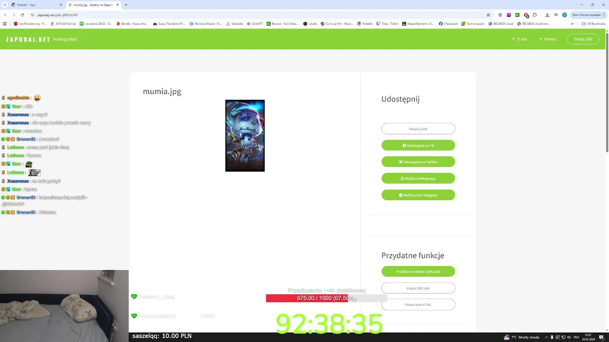Click the ZAPODAJ.NET site logo
Screen dimensions: 609x342
pos(28,39)
